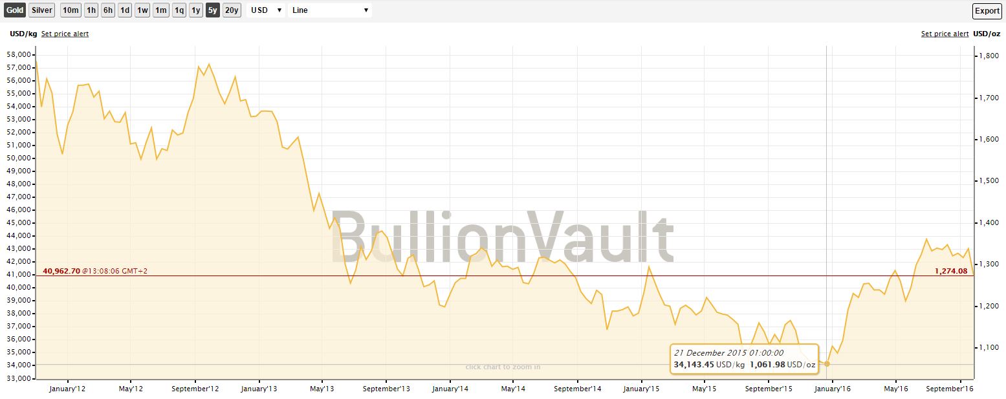Image resolution: width=1006 pixels, height=399 pixels.
Task: Click the January'12 axis label
Action: pyautogui.click(x=67, y=389)
